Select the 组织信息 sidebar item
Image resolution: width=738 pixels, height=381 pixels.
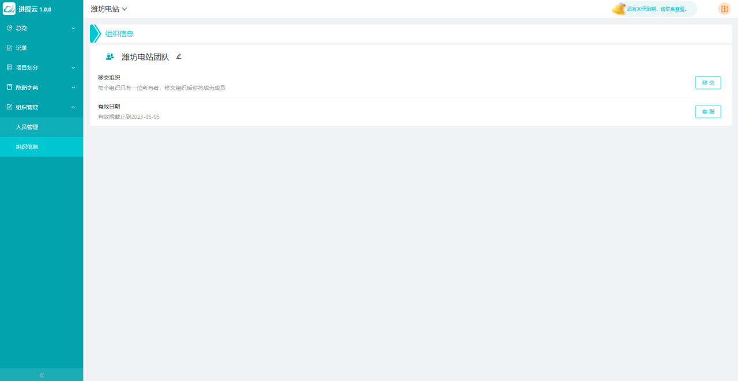pyautogui.click(x=27, y=147)
